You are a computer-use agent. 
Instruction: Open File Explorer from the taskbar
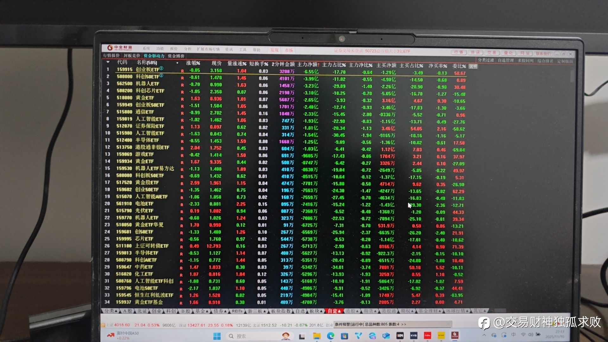pos(317,336)
